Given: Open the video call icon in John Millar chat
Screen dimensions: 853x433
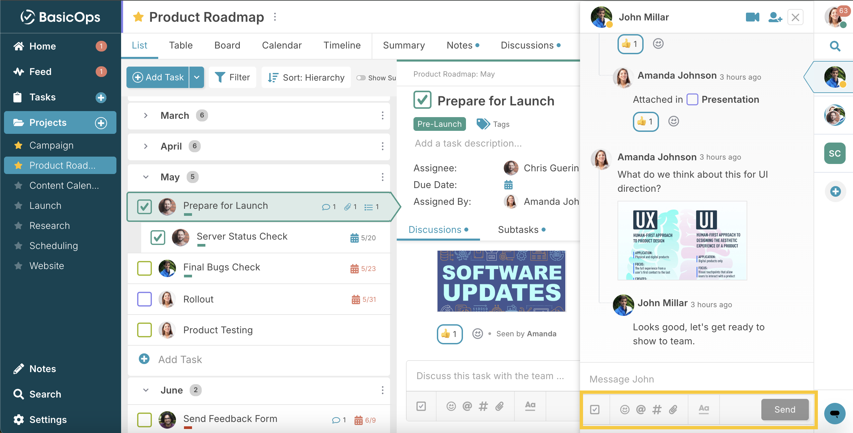Looking at the screenshot, I should pos(752,17).
